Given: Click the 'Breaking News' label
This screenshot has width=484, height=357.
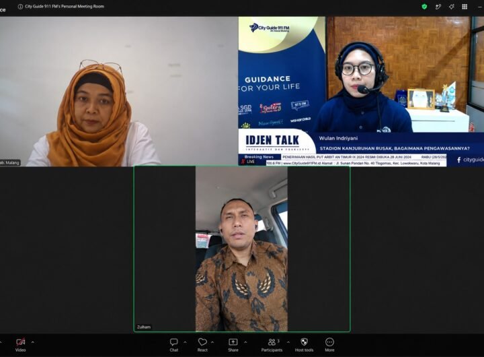Looking at the screenshot, I should [x=259, y=157].
